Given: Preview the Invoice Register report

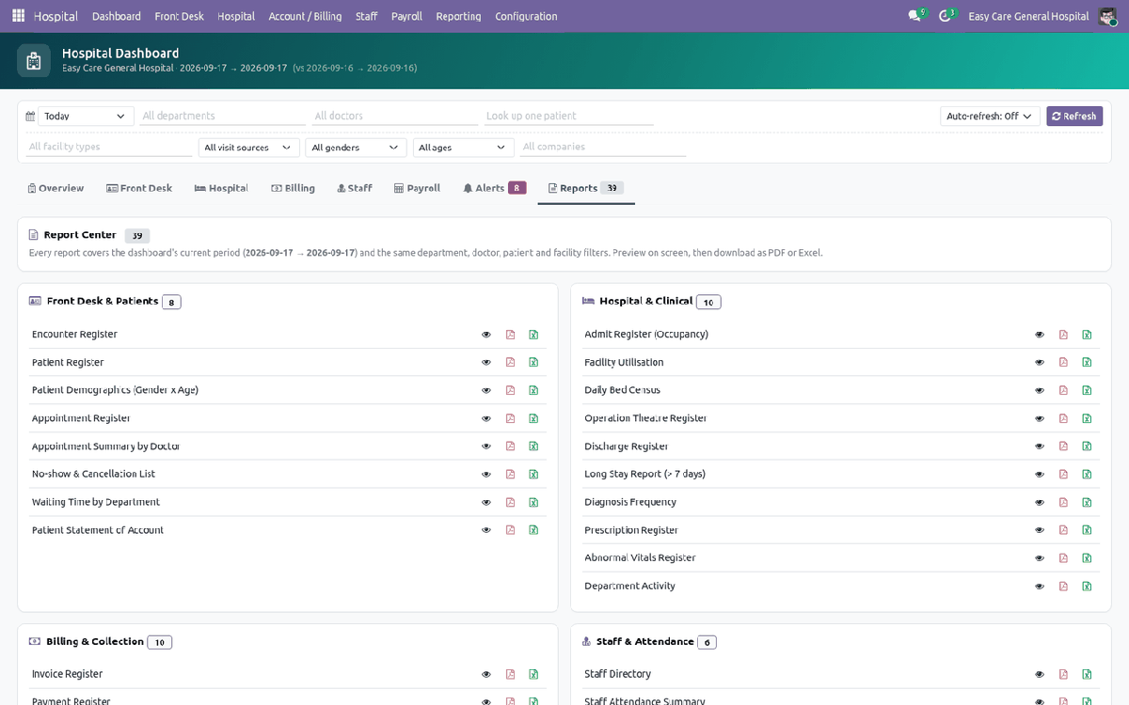Looking at the screenshot, I should click(486, 674).
